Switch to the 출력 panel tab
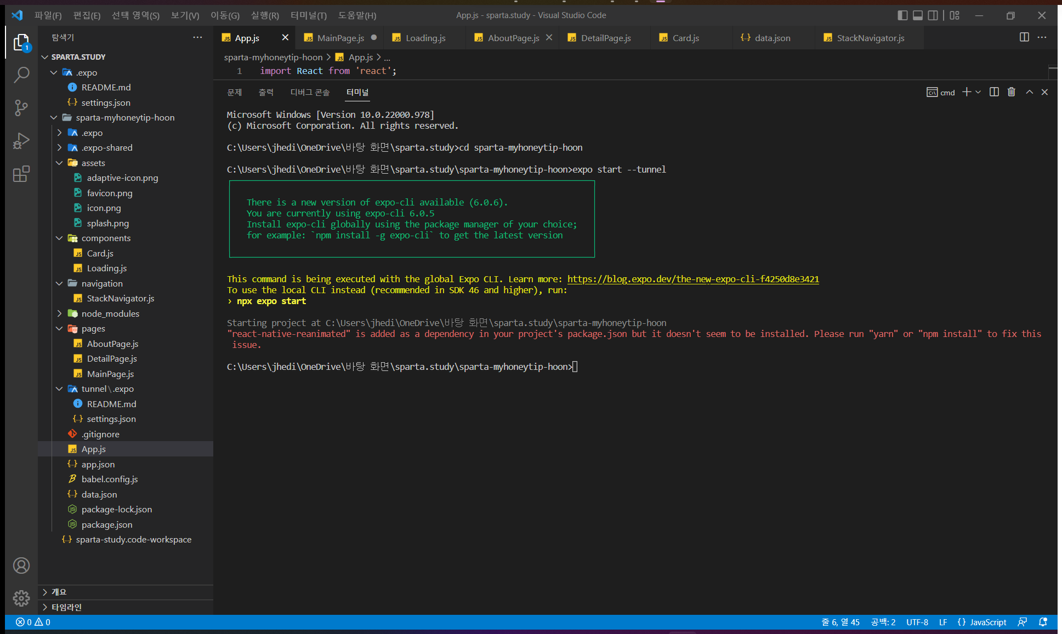 (266, 92)
